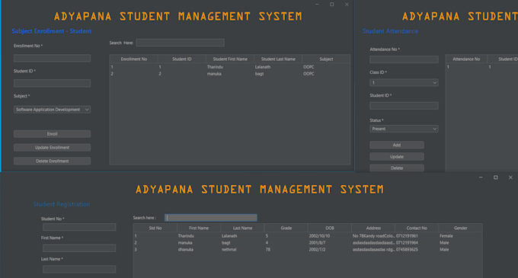The width and height of the screenshot is (518, 278).
Task: Select enrollment row with manuka bagt
Action: pos(230,74)
